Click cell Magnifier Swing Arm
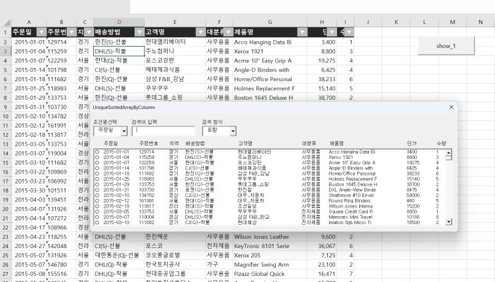This screenshot has width=495, height=282. 270,265
